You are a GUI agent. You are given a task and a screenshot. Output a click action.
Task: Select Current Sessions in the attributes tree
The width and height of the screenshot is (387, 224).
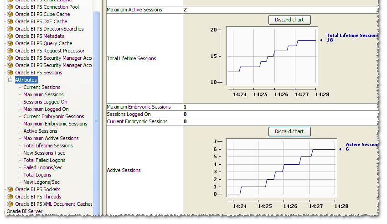pos(42,87)
